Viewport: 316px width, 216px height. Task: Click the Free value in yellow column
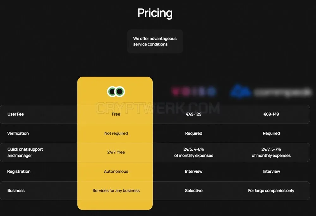point(116,114)
